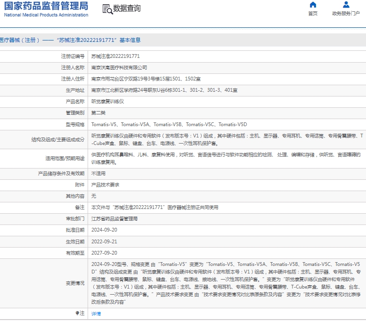This screenshot has width=366, height=321.
Task: Click effective date 2022-09-21
Action: (104, 241)
